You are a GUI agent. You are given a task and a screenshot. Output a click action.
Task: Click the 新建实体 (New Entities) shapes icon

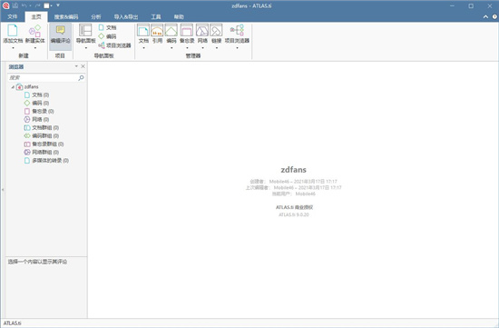(x=34, y=31)
